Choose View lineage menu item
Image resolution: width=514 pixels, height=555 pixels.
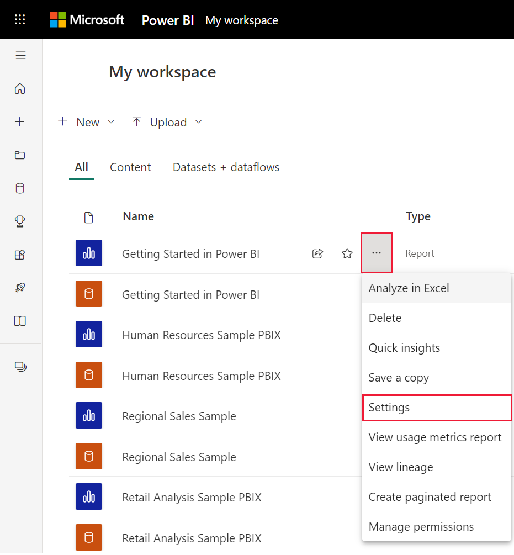(437, 467)
